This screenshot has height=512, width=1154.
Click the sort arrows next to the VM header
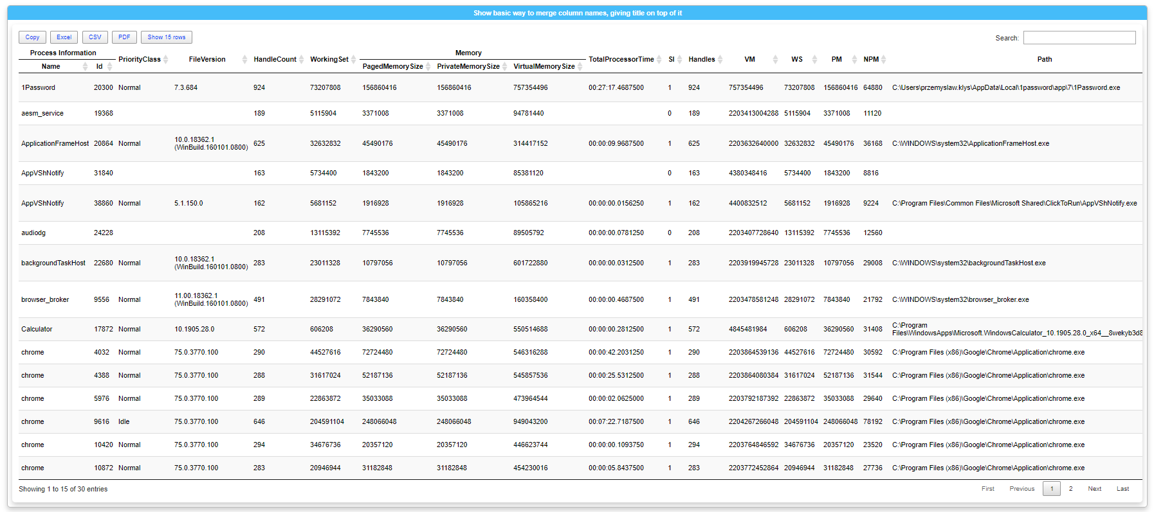pyautogui.click(x=775, y=60)
